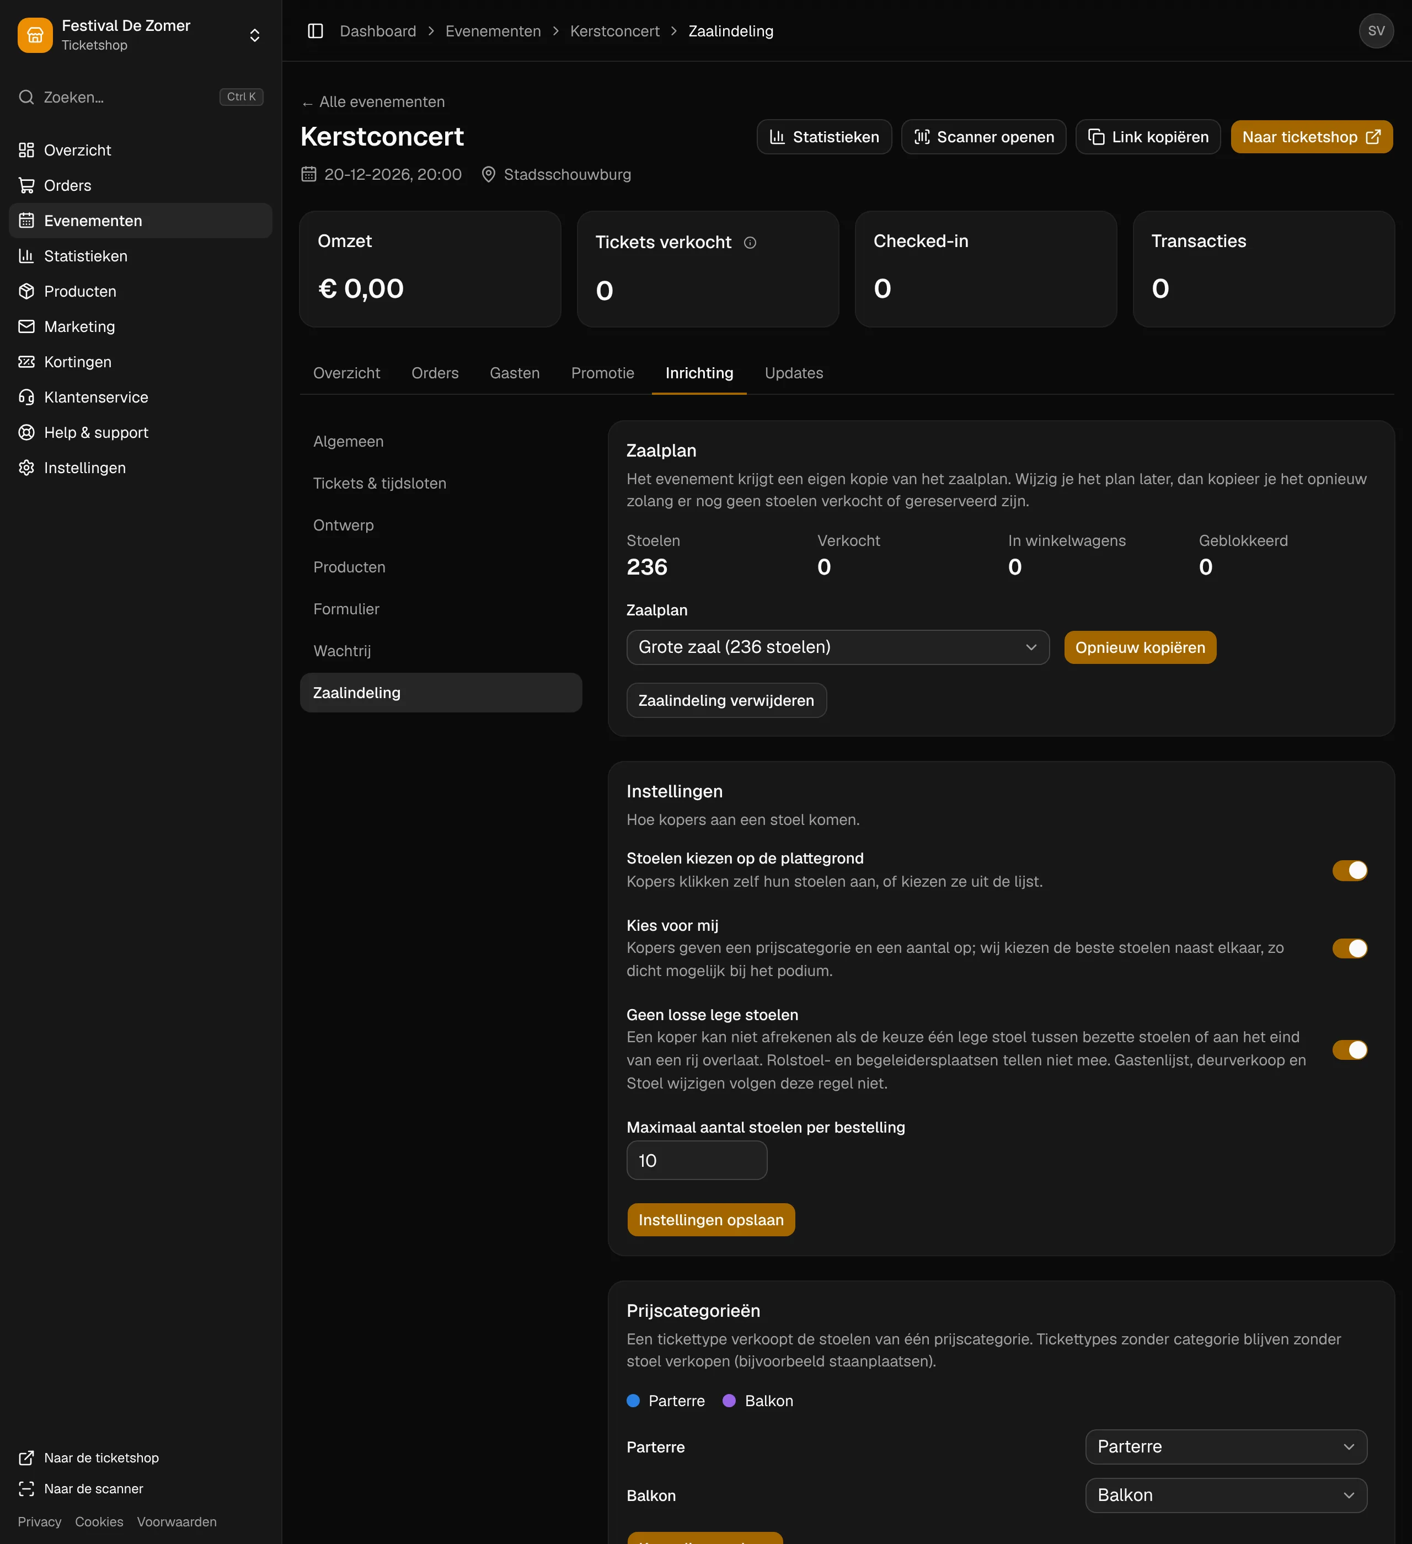Click the Klantenservice headset icon
1412x1544 pixels.
click(x=27, y=396)
